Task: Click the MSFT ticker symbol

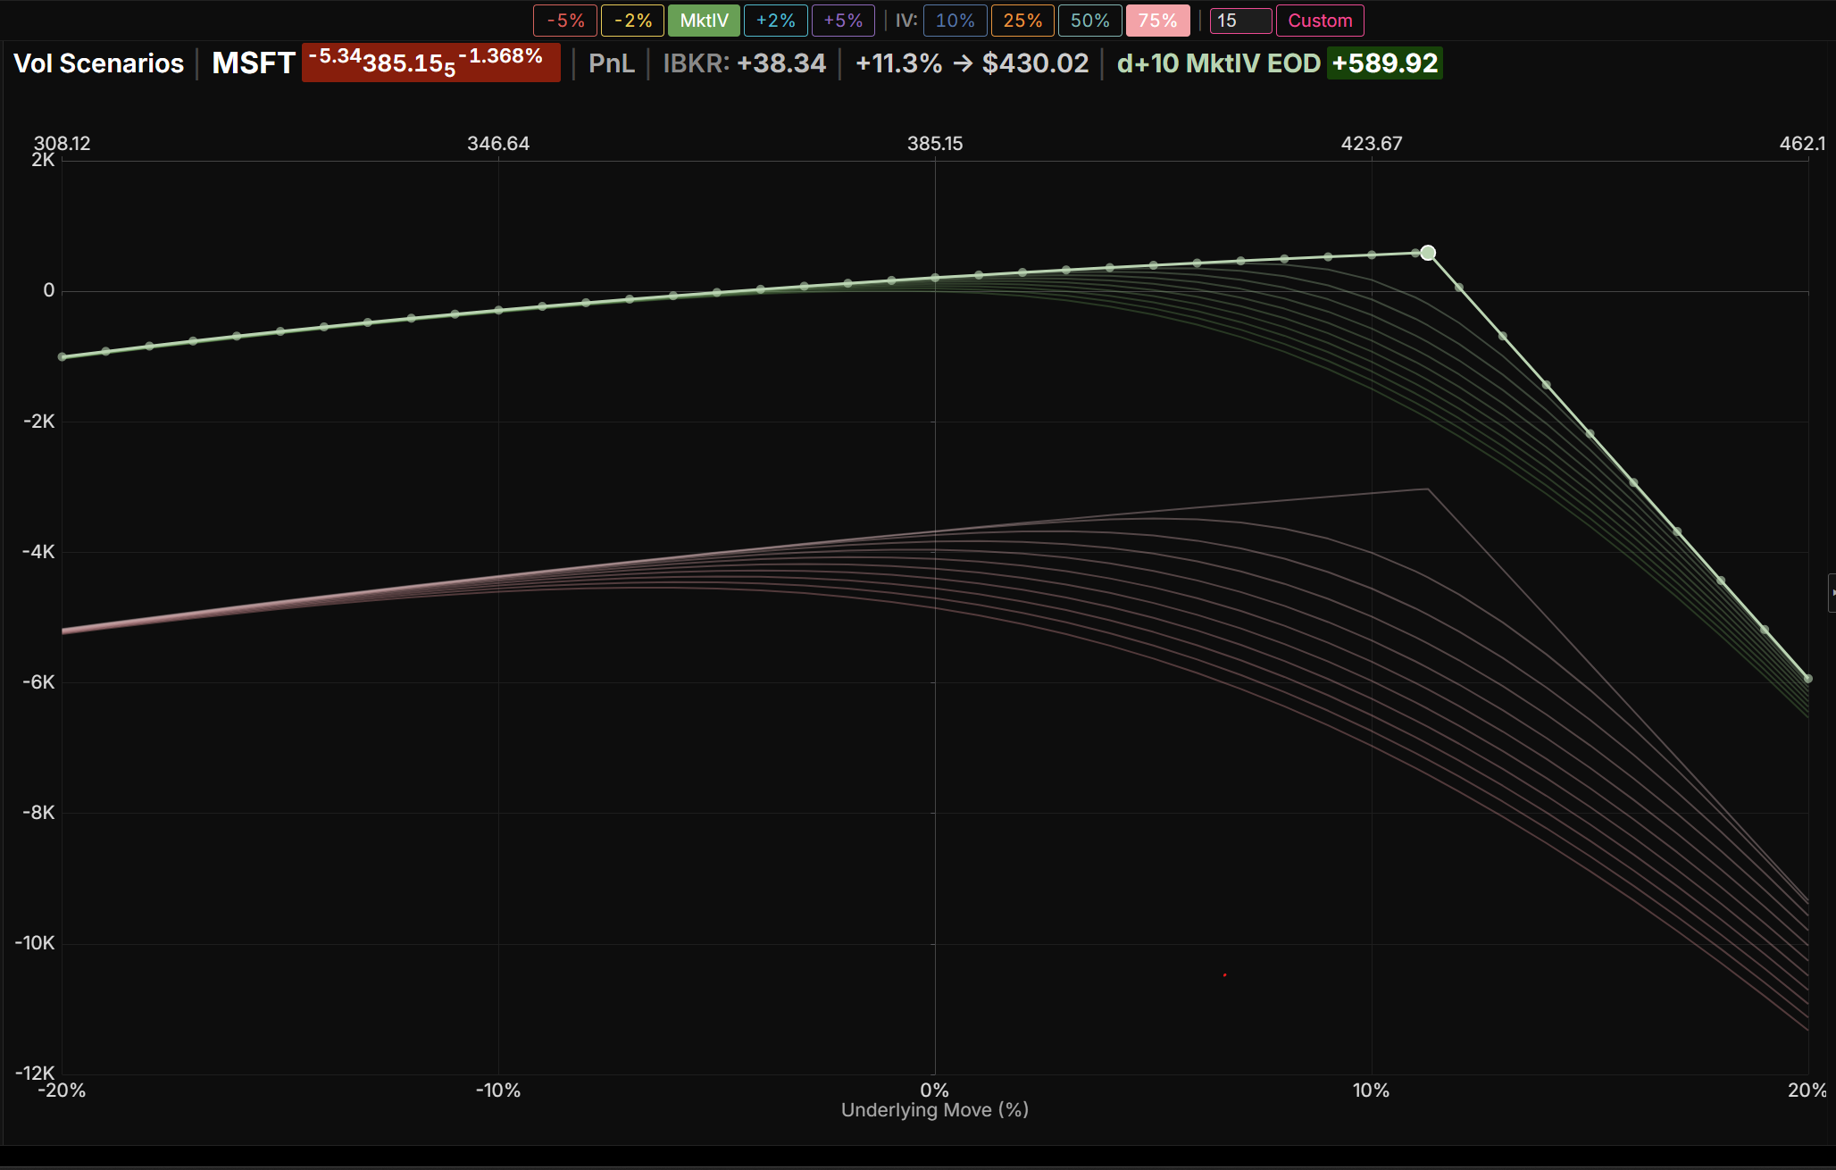Action: [254, 63]
